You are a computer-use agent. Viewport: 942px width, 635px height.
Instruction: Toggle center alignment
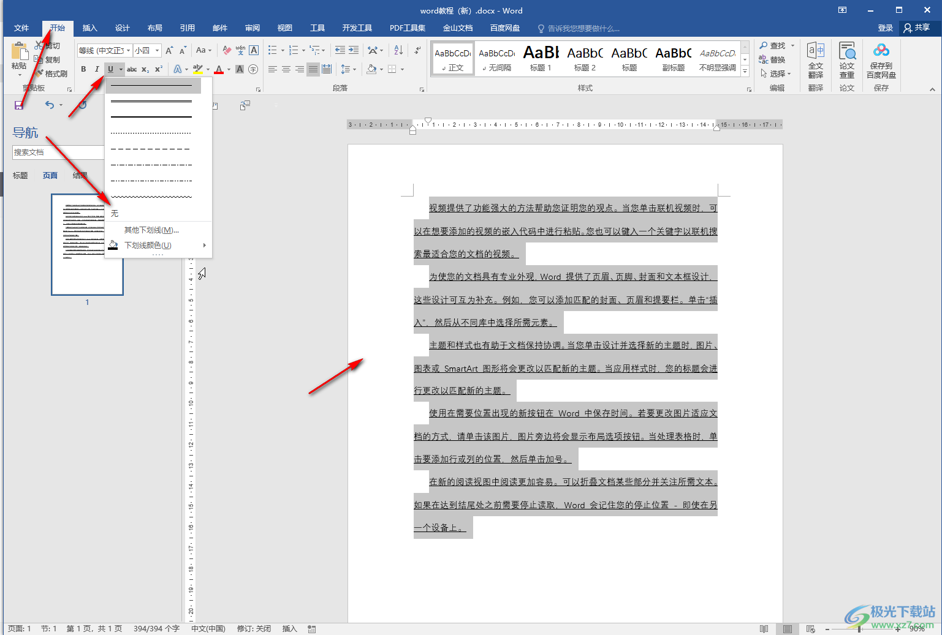point(286,69)
